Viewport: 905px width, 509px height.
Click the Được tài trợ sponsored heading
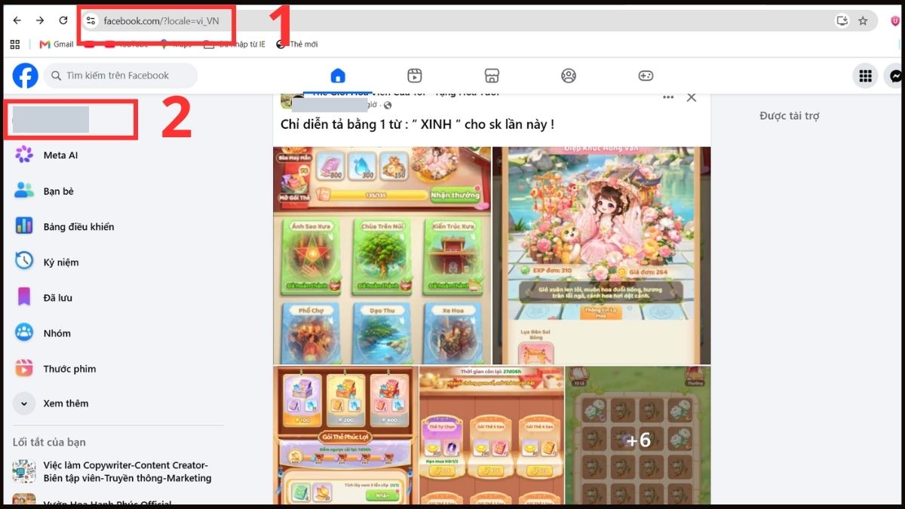coord(789,116)
